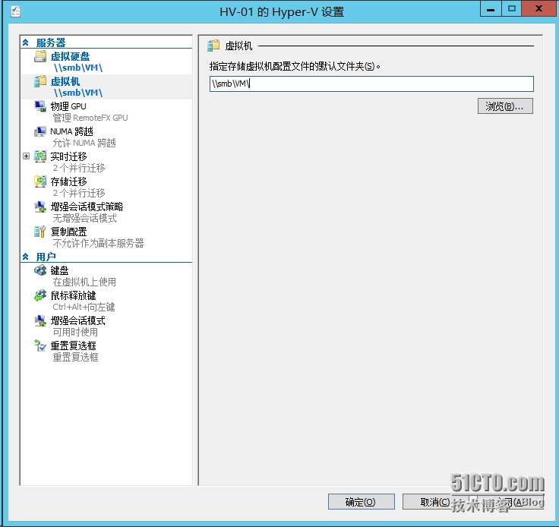The image size is (559, 527).
Task: Open the 物理 GPU settings
Action: pyautogui.click(x=68, y=106)
